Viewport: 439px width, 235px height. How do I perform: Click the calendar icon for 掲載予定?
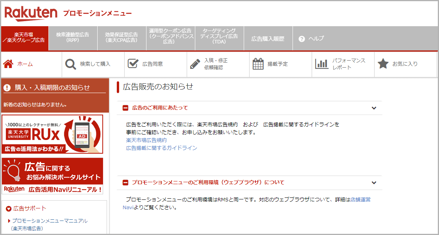coord(258,64)
